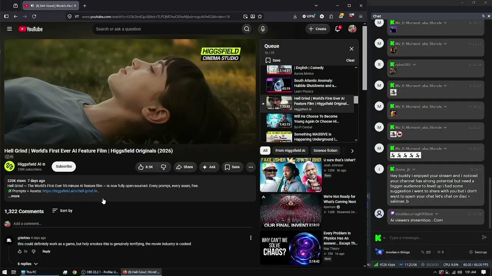This screenshot has width=492, height=276.
Task: Go to YouTube home via logo
Action: click(x=30, y=29)
